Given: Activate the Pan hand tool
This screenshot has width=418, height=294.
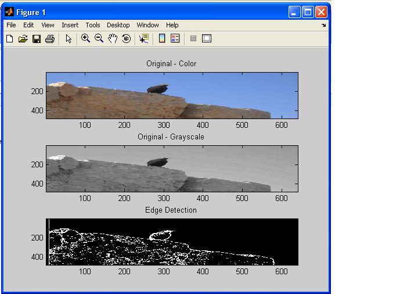Looking at the screenshot, I should [113, 39].
